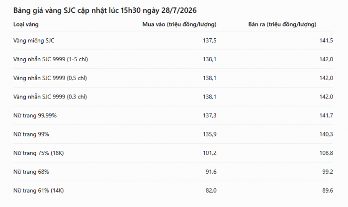Click sell price 141,7 for Nữ trang 99,99%
The height and width of the screenshot is (207, 348).
(x=326, y=115)
